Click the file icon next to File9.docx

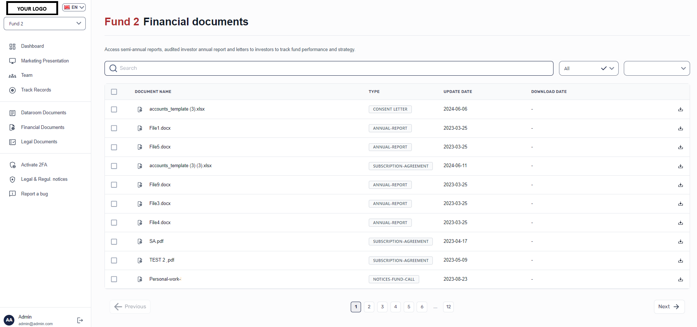(140, 185)
